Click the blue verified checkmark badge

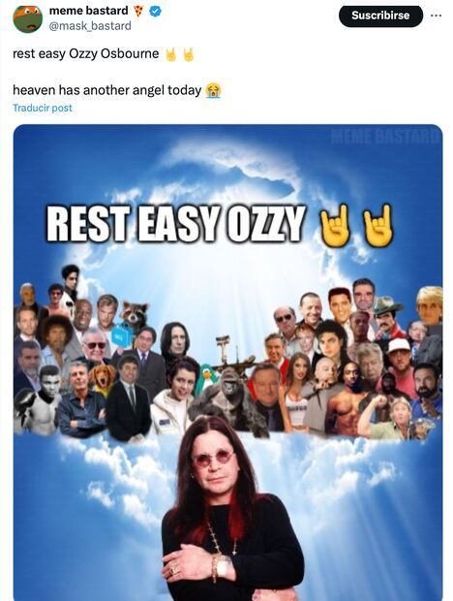pyautogui.click(x=155, y=11)
